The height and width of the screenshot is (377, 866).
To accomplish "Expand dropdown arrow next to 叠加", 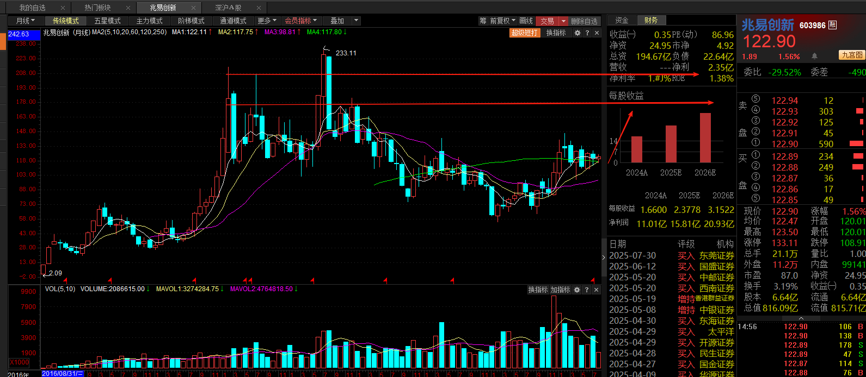I will pyautogui.click(x=357, y=21).
